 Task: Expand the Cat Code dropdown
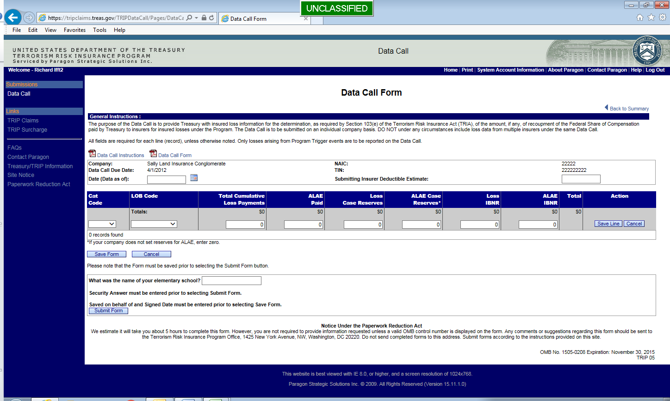pyautogui.click(x=102, y=224)
